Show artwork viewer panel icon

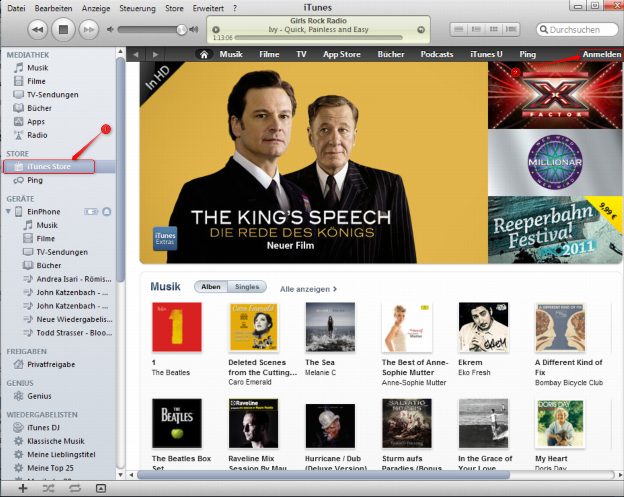pos(101,489)
